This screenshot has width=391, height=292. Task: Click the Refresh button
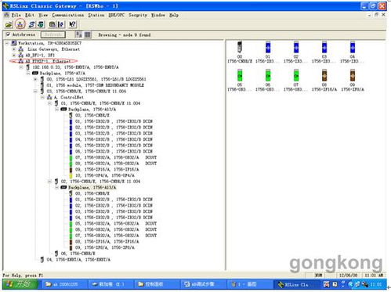(x=53, y=34)
